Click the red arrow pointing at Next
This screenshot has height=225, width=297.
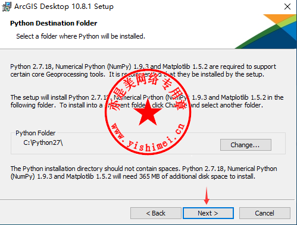[207, 195]
